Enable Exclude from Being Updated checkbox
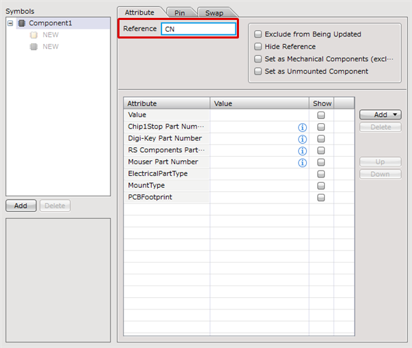This screenshot has height=348, width=412. [258, 34]
